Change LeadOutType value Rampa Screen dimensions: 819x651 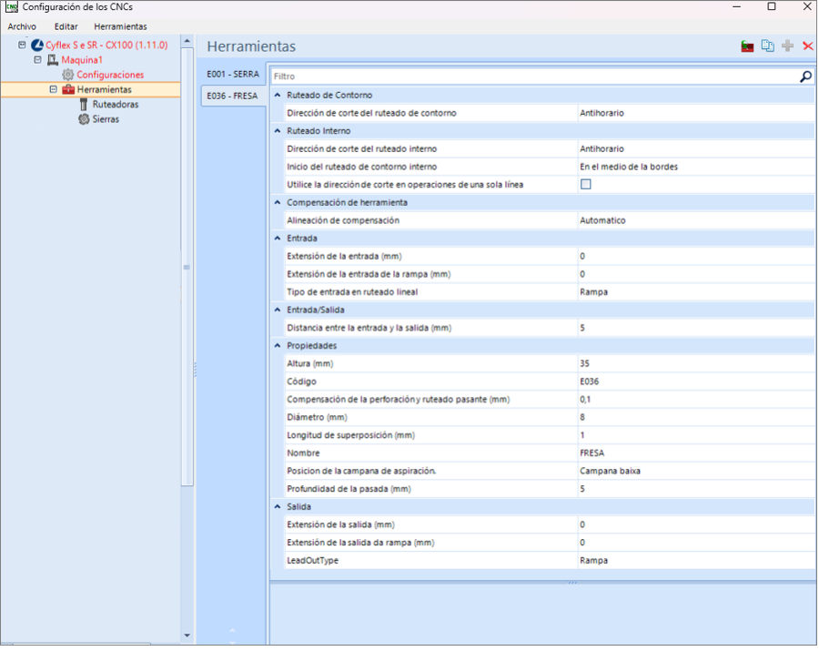(696, 561)
